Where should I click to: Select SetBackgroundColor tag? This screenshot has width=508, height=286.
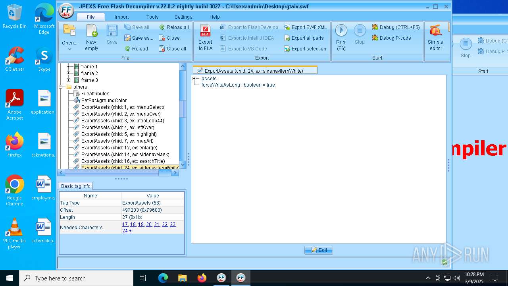(x=104, y=100)
